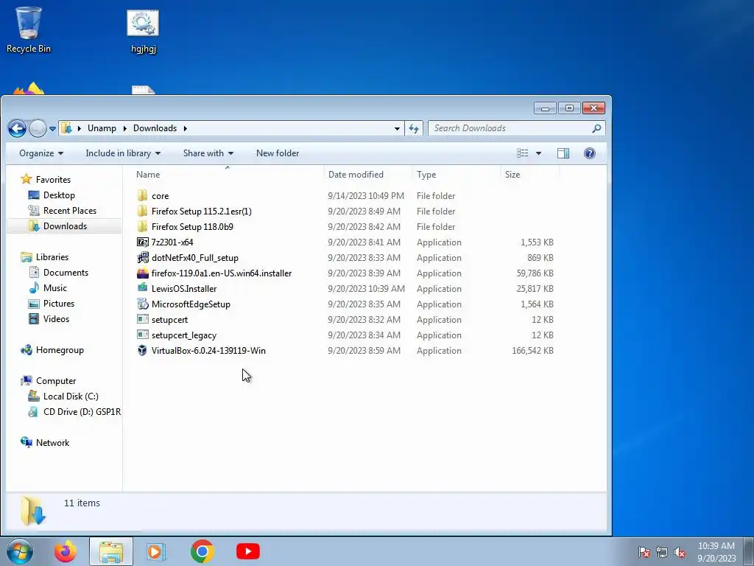Create a New folder
This screenshot has height=566, width=754.
point(278,153)
